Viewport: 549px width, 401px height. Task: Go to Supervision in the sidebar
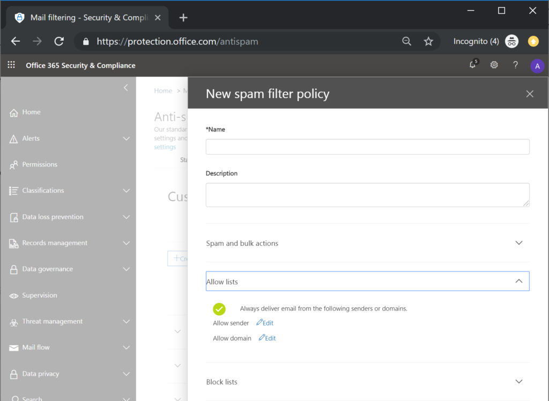[x=39, y=296]
